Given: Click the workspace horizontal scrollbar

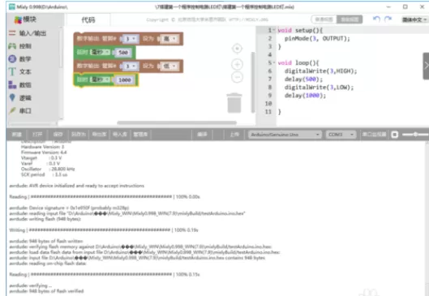Looking at the screenshot, I should point(177,122).
